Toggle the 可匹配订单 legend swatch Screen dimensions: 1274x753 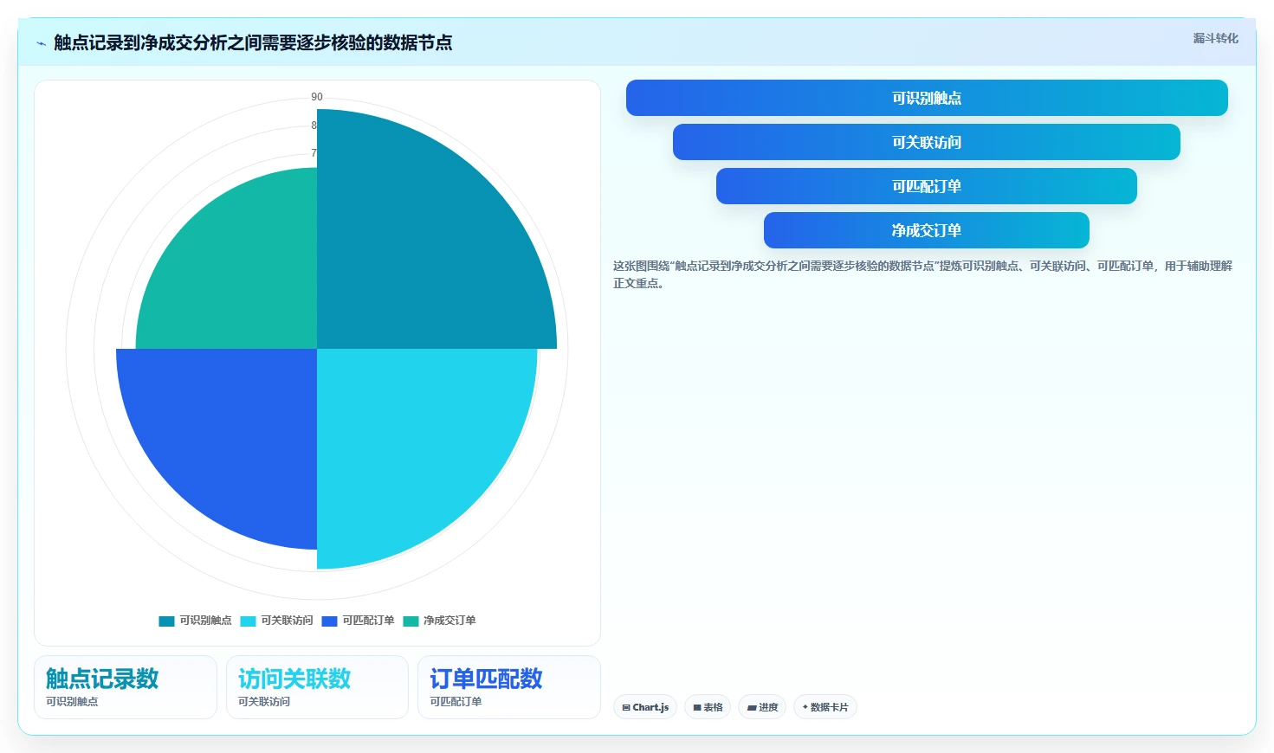(x=329, y=621)
